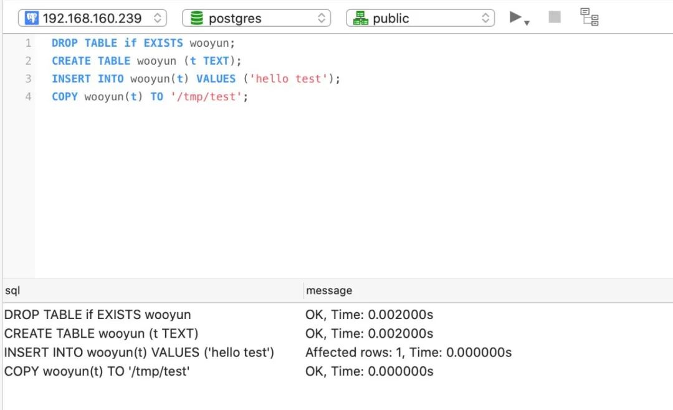The height and width of the screenshot is (410, 673).
Task: Click the PostgreSQL elephant connection icon
Action: pos(32,18)
